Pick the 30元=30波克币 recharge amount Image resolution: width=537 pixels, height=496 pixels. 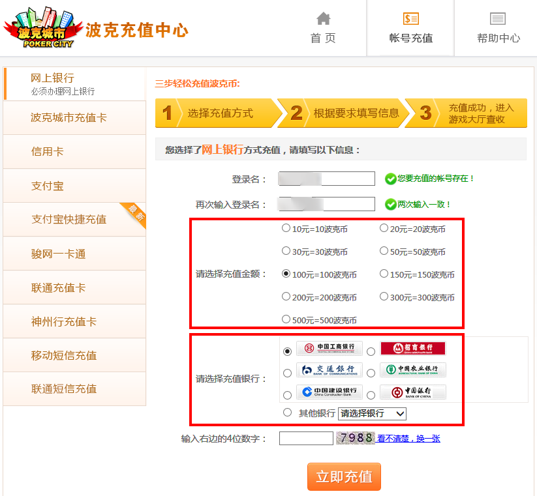(286, 251)
